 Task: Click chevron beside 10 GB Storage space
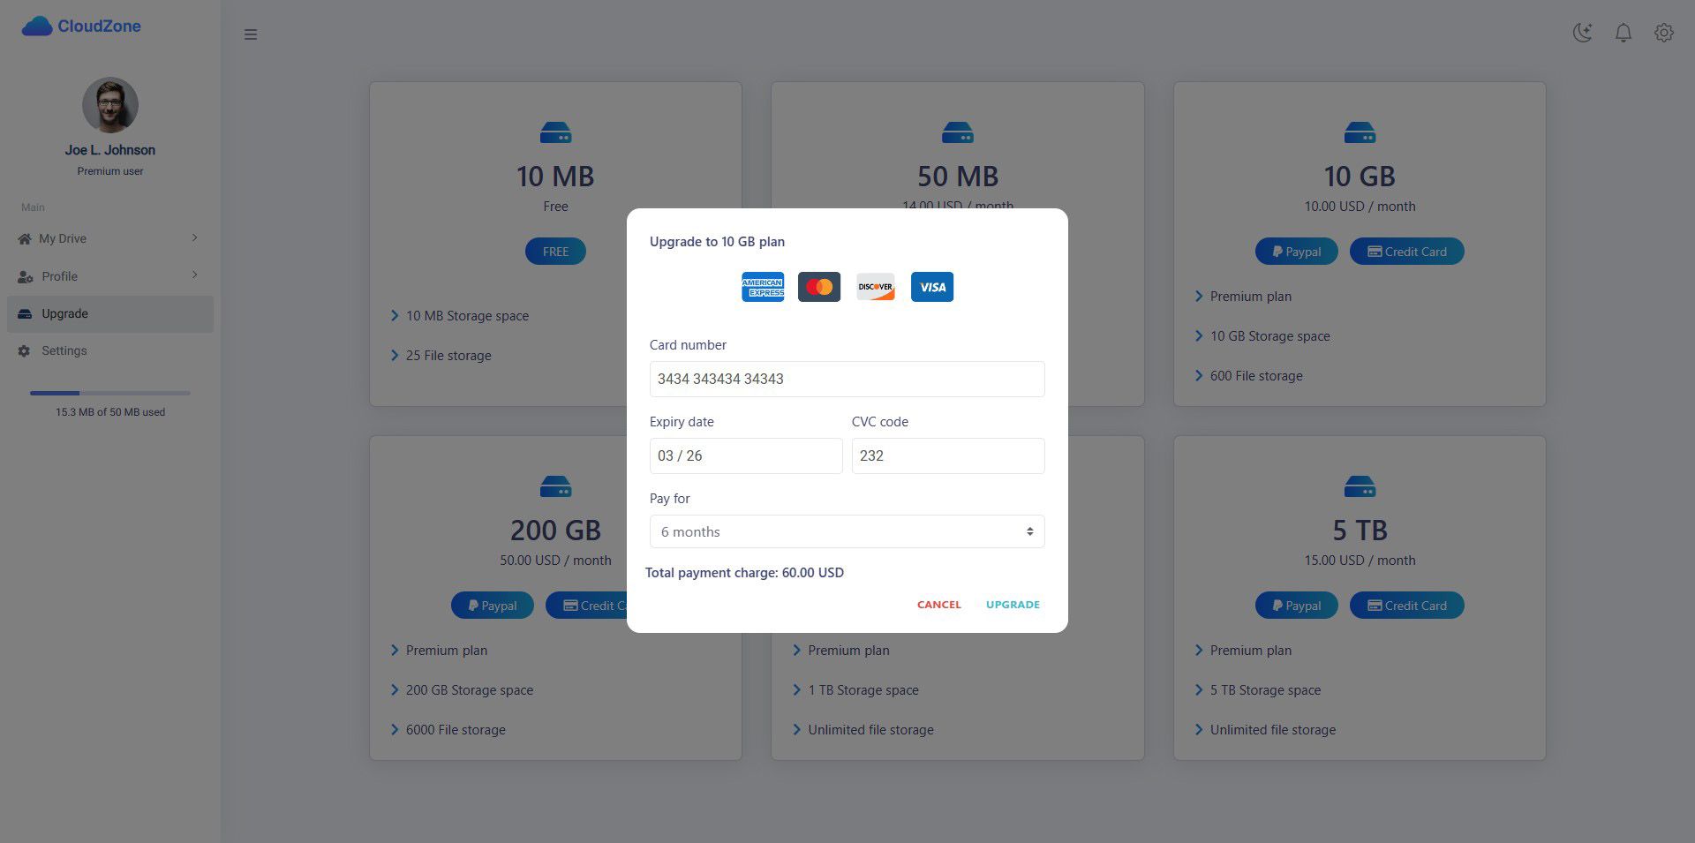pyautogui.click(x=1199, y=336)
